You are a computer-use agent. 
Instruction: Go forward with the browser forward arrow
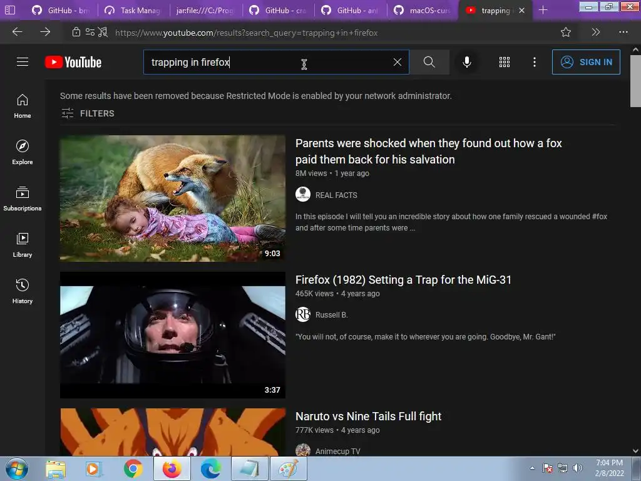tap(45, 32)
